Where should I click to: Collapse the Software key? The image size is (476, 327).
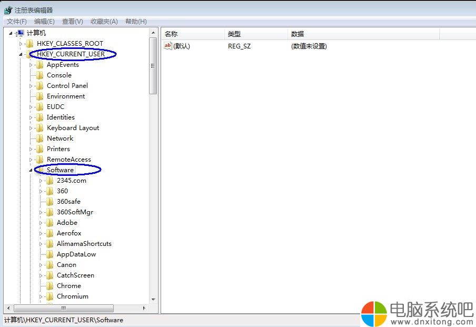[31, 170]
